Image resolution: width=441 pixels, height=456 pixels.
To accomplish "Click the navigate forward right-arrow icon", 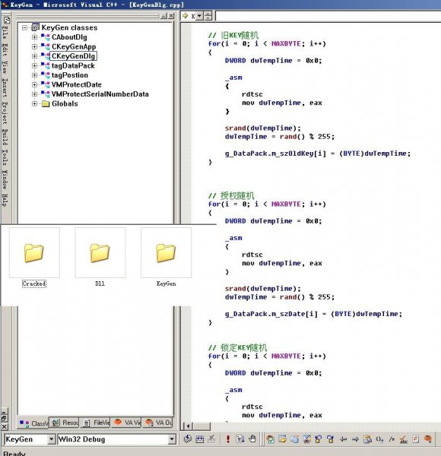I will point(355,439).
